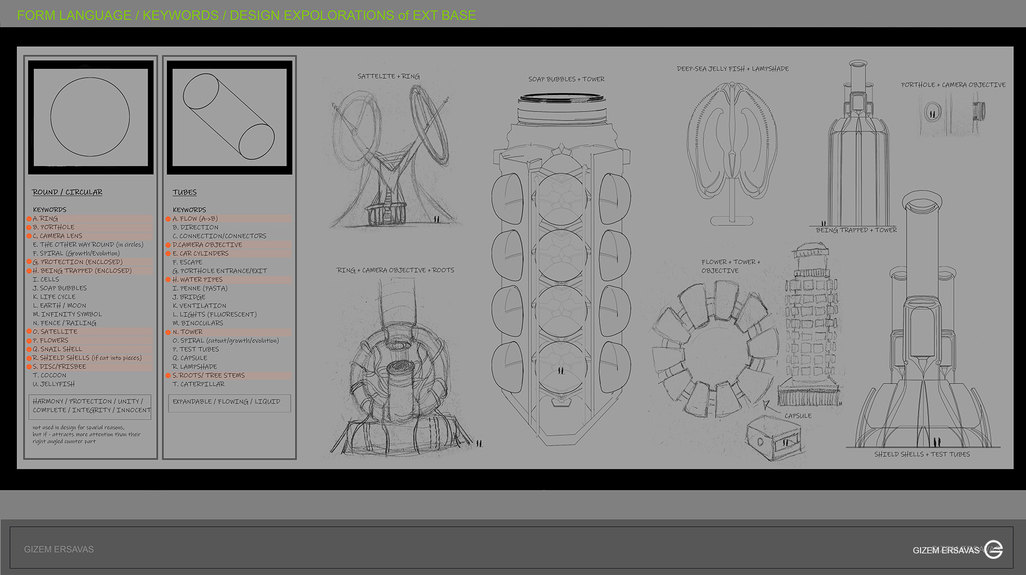This screenshot has width=1026, height=575.
Task: Select keyword 'H. BEING TRAPPED (ENCLOSED)'
Action: tap(82, 271)
